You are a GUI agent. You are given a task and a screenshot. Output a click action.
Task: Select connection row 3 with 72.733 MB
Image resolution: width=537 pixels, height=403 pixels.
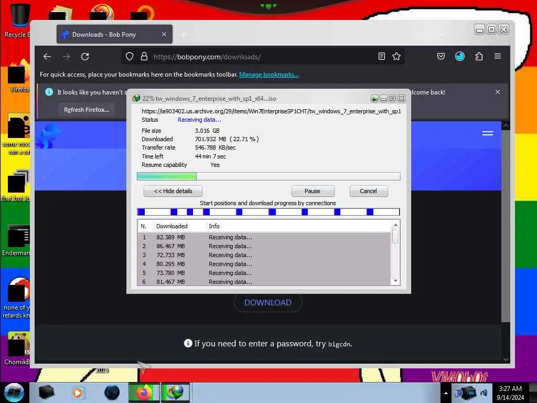point(264,255)
